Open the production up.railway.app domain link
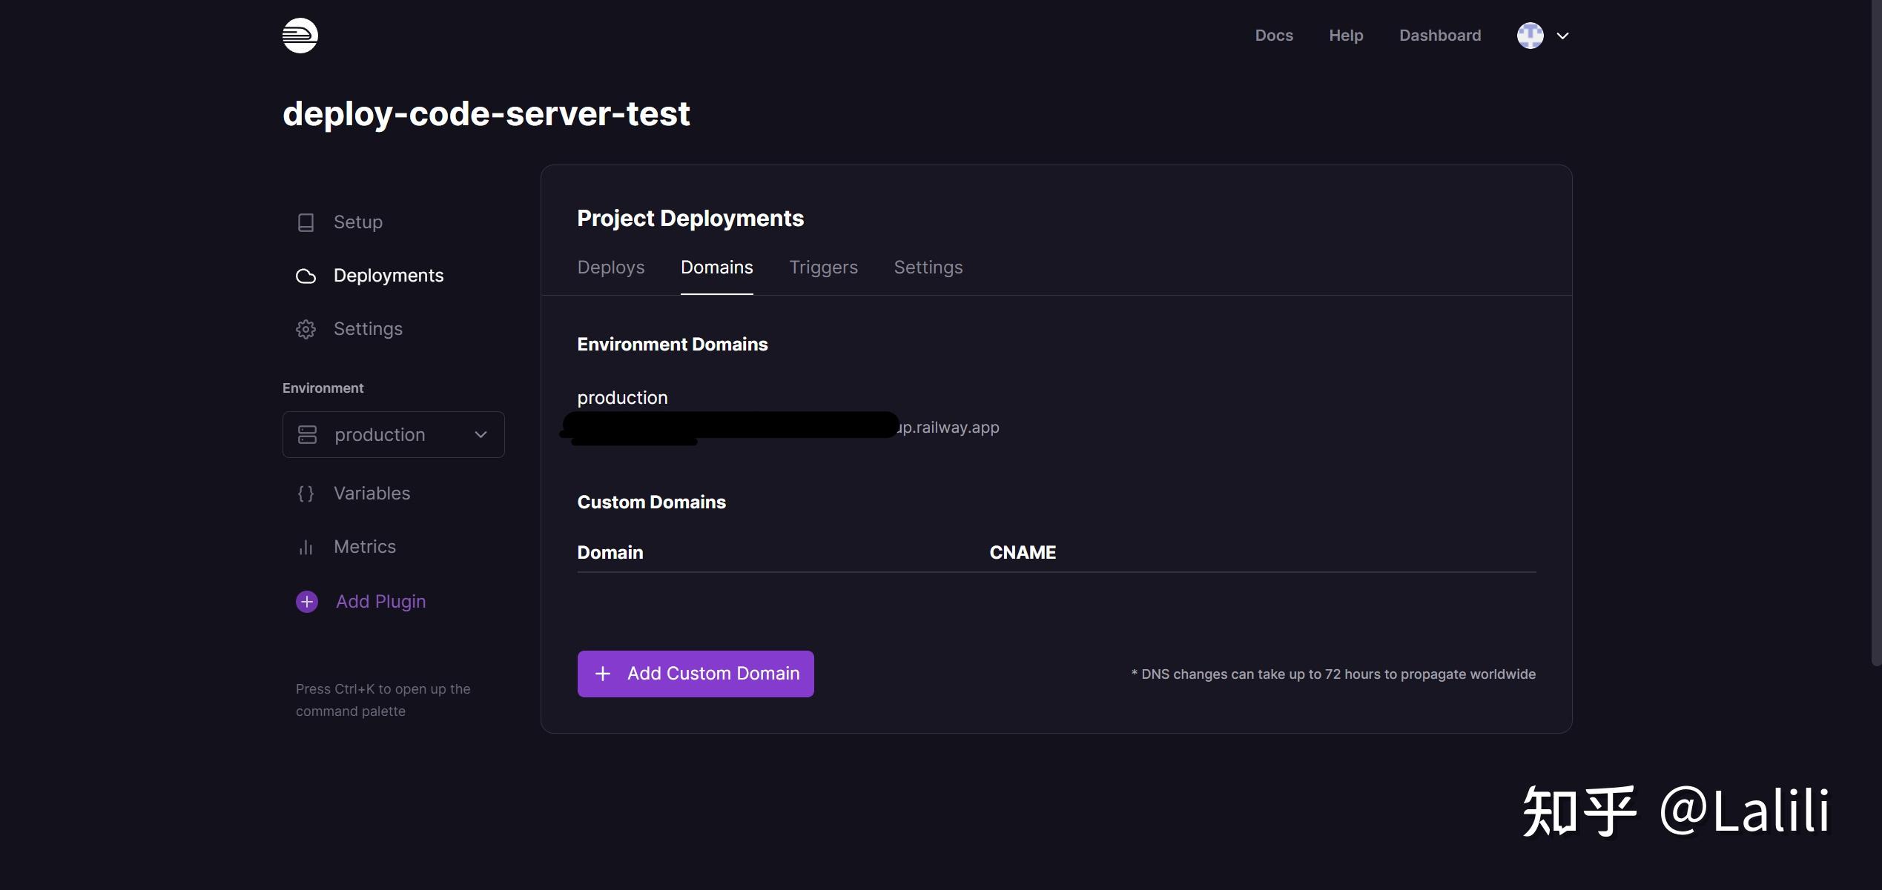Viewport: 1882px width, 890px height. tap(948, 428)
